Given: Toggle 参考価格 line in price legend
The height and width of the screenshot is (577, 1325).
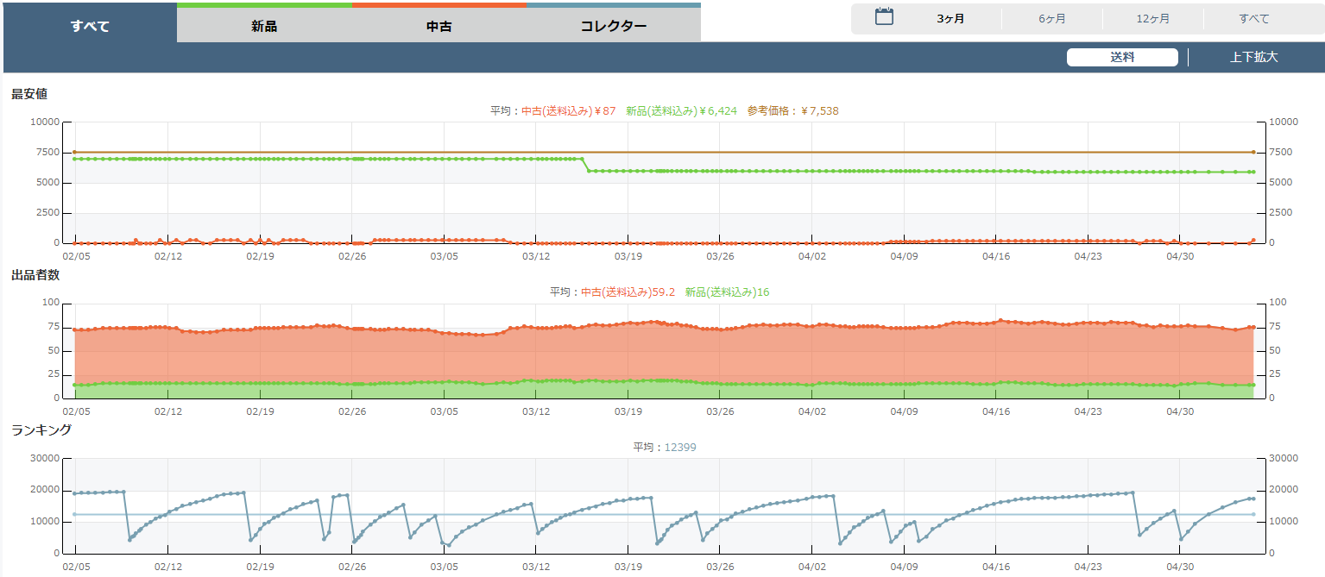Looking at the screenshot, I should click(792, 111).
